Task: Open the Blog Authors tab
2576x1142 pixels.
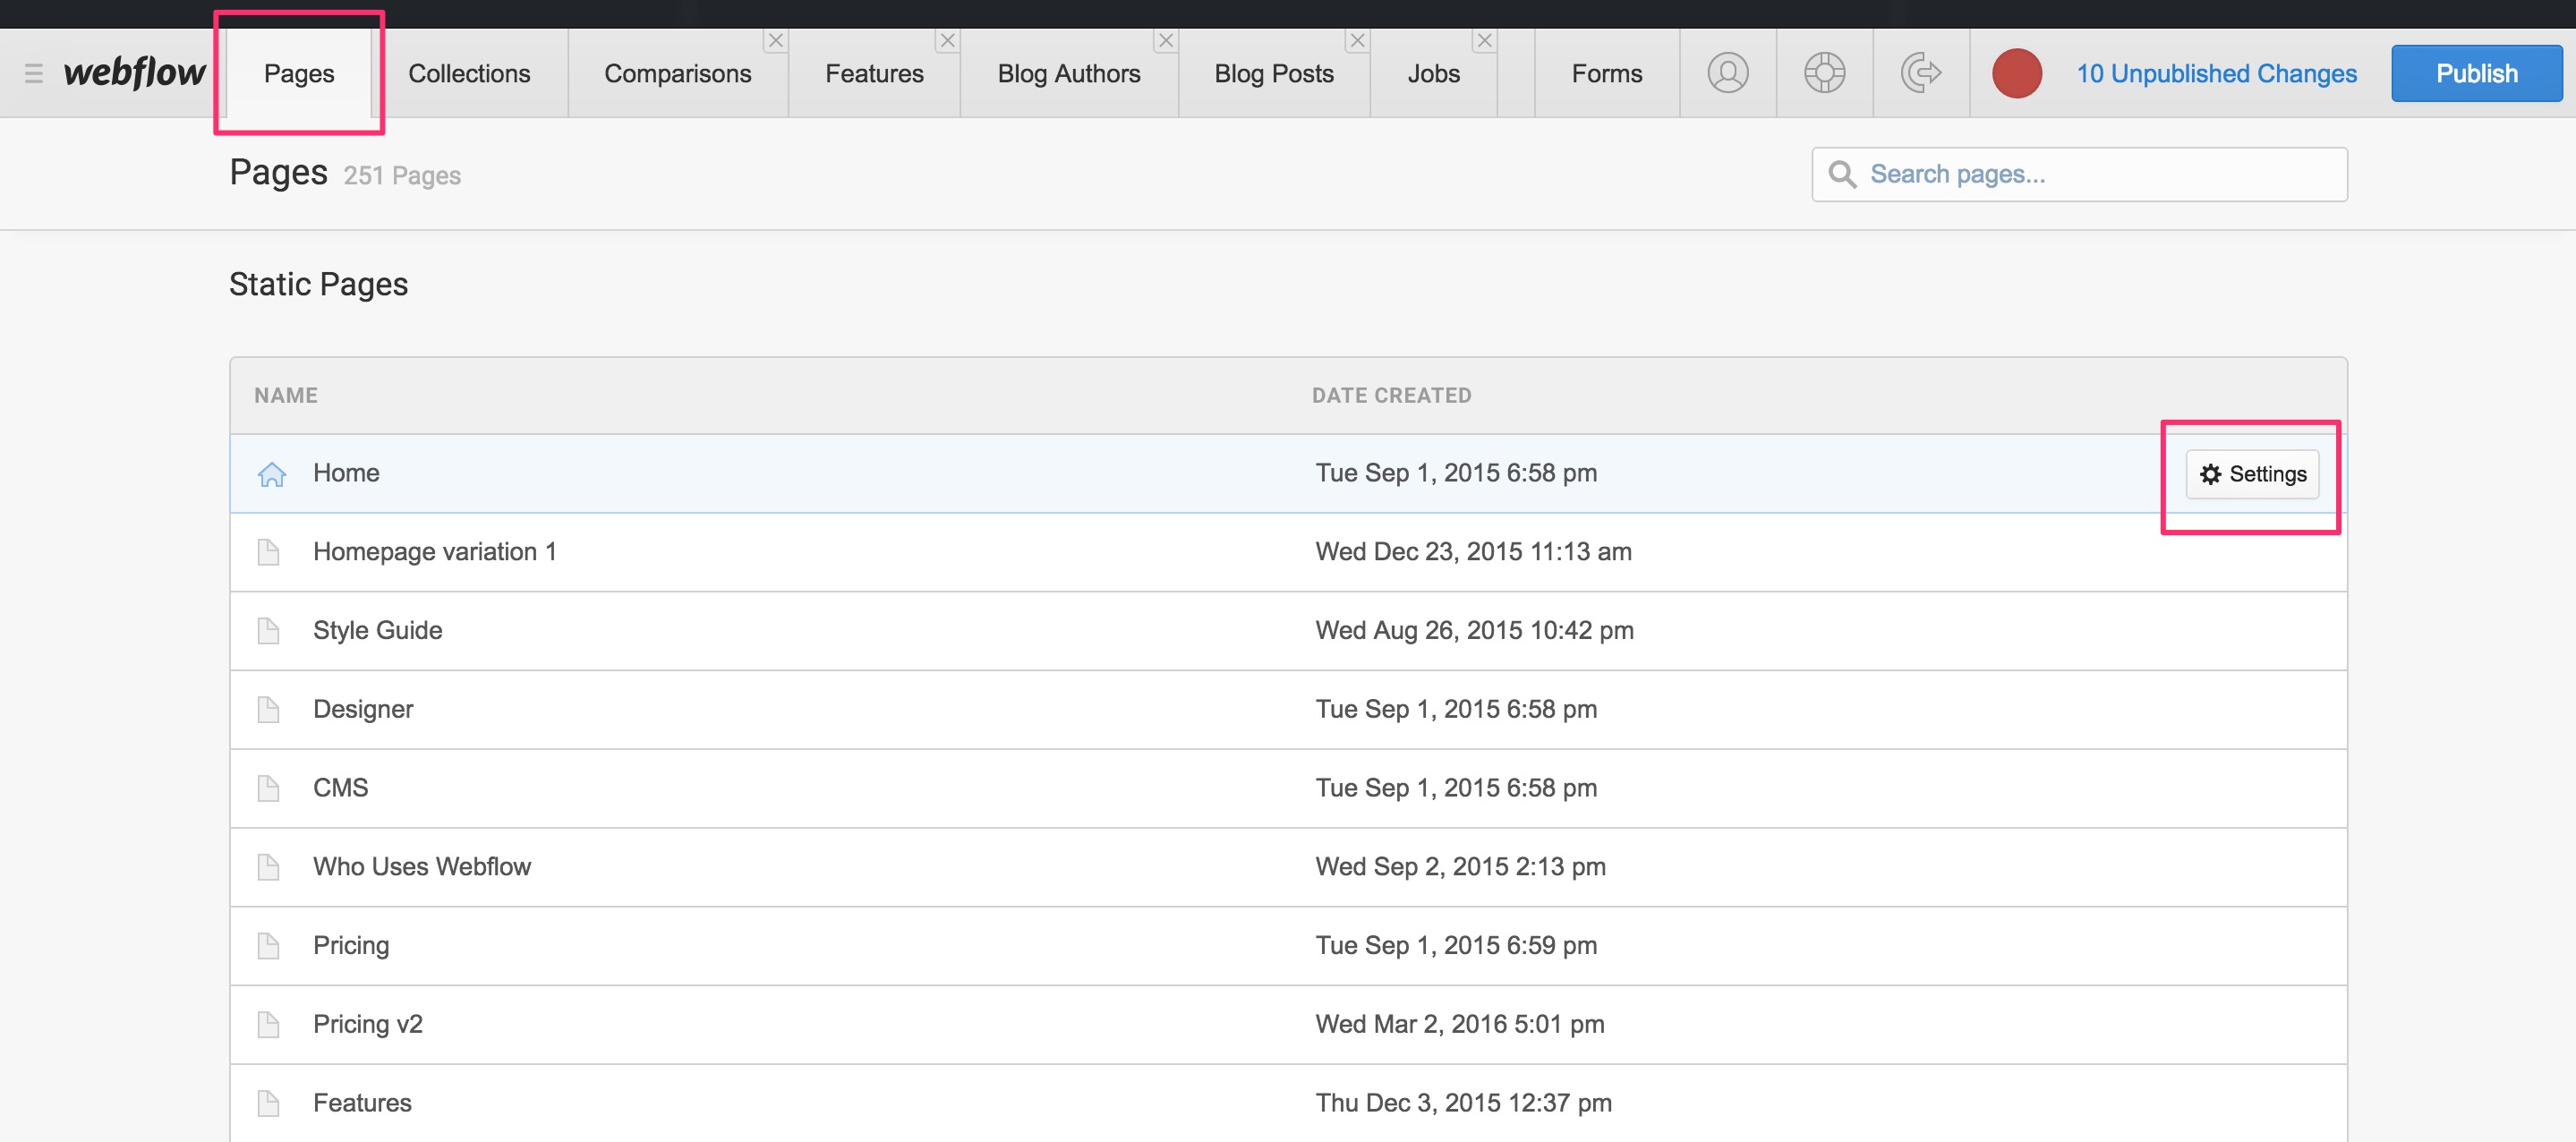Action: pos(1069,73)
